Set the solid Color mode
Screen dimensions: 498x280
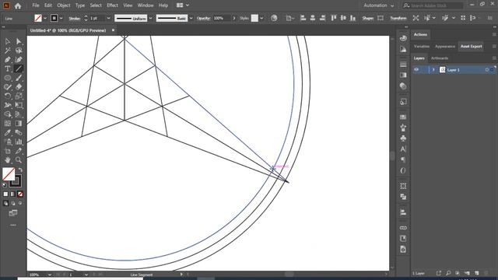click(5, 194)
